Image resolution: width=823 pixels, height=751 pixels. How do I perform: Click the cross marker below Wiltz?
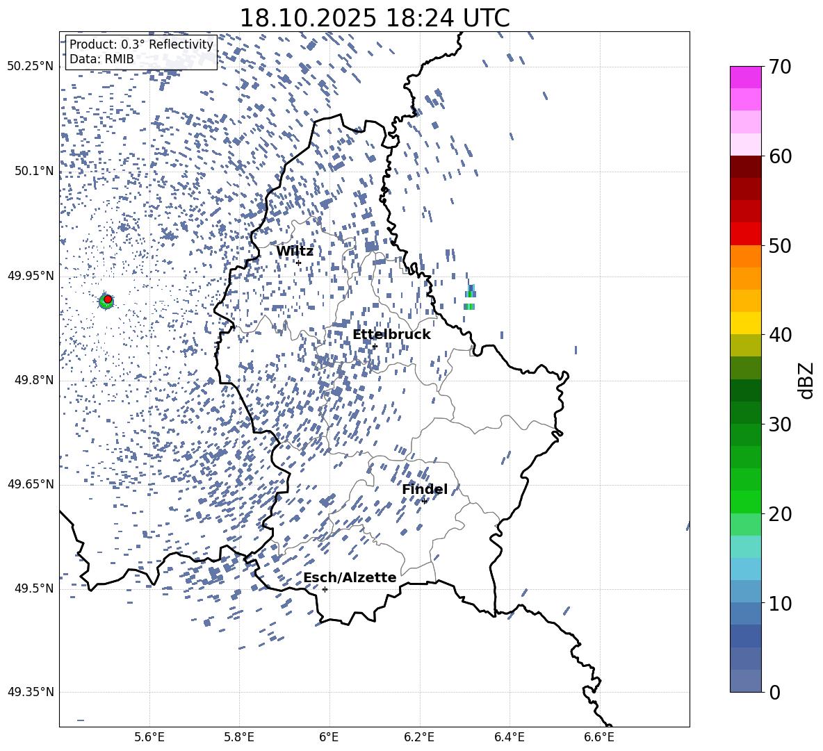coord(298,263)
